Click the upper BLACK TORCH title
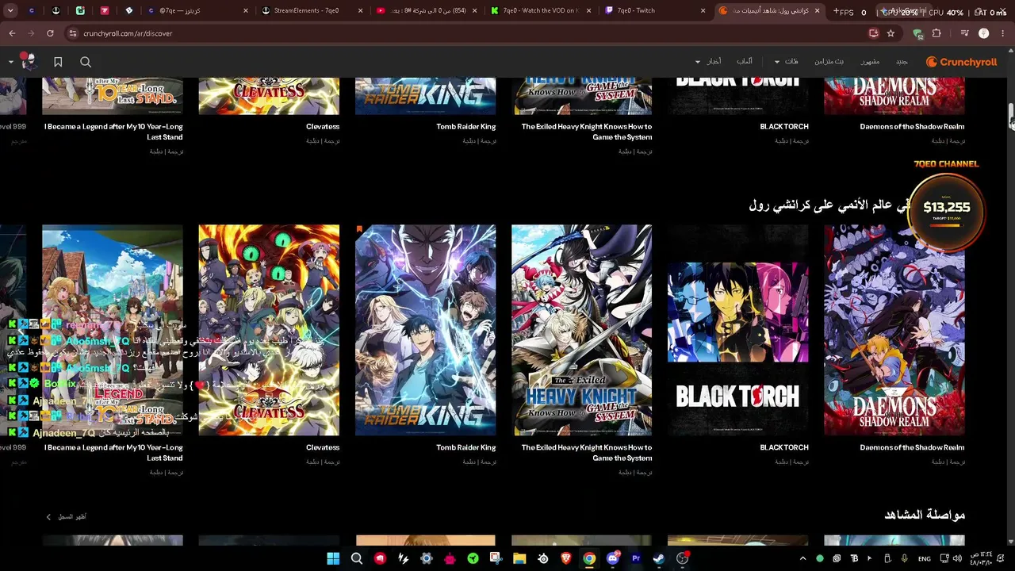Image resolution: width=1015 pixels, height=571 pixels. 784,127
